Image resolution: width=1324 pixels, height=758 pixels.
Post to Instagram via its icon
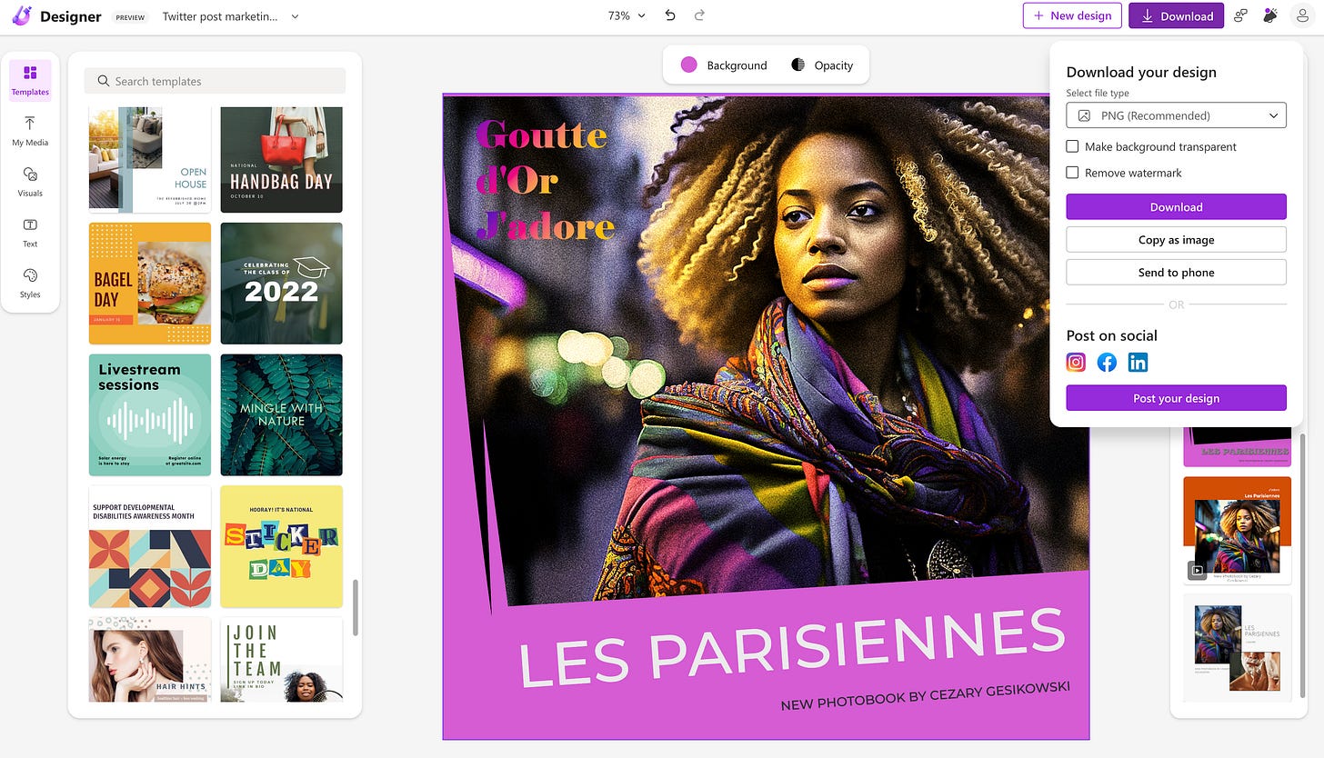pyautogui.click(x=1076, y=363)
